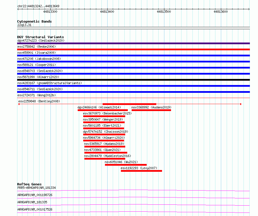Viewport: 258px width, 216px height.
Task: Open nsv3368992 (Audano2019) label
Action: point(151,107)
